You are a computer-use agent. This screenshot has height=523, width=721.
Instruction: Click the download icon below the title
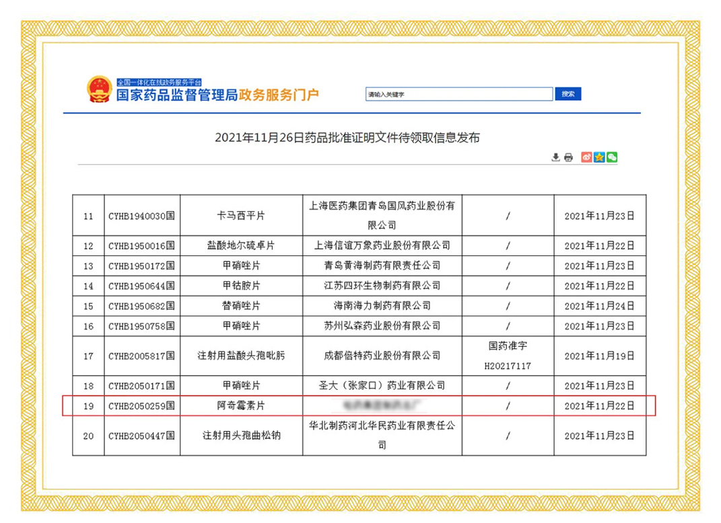tap(555, 157)
